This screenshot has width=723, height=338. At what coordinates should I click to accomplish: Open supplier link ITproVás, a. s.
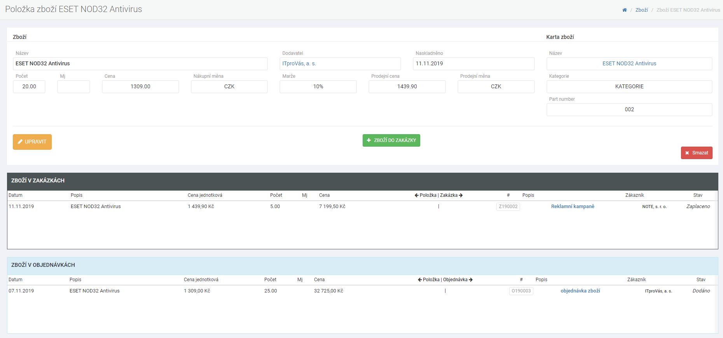[x=299, y=63]
